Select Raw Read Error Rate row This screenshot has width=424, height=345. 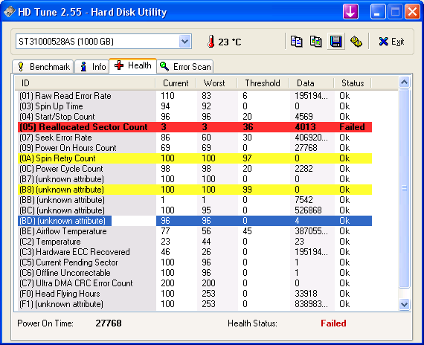point(195,96)
